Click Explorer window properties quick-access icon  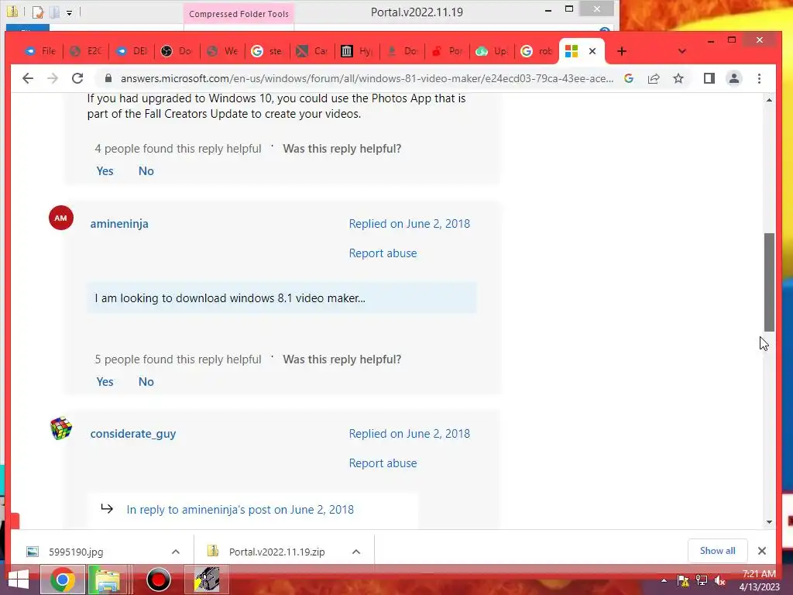(38, 12)
